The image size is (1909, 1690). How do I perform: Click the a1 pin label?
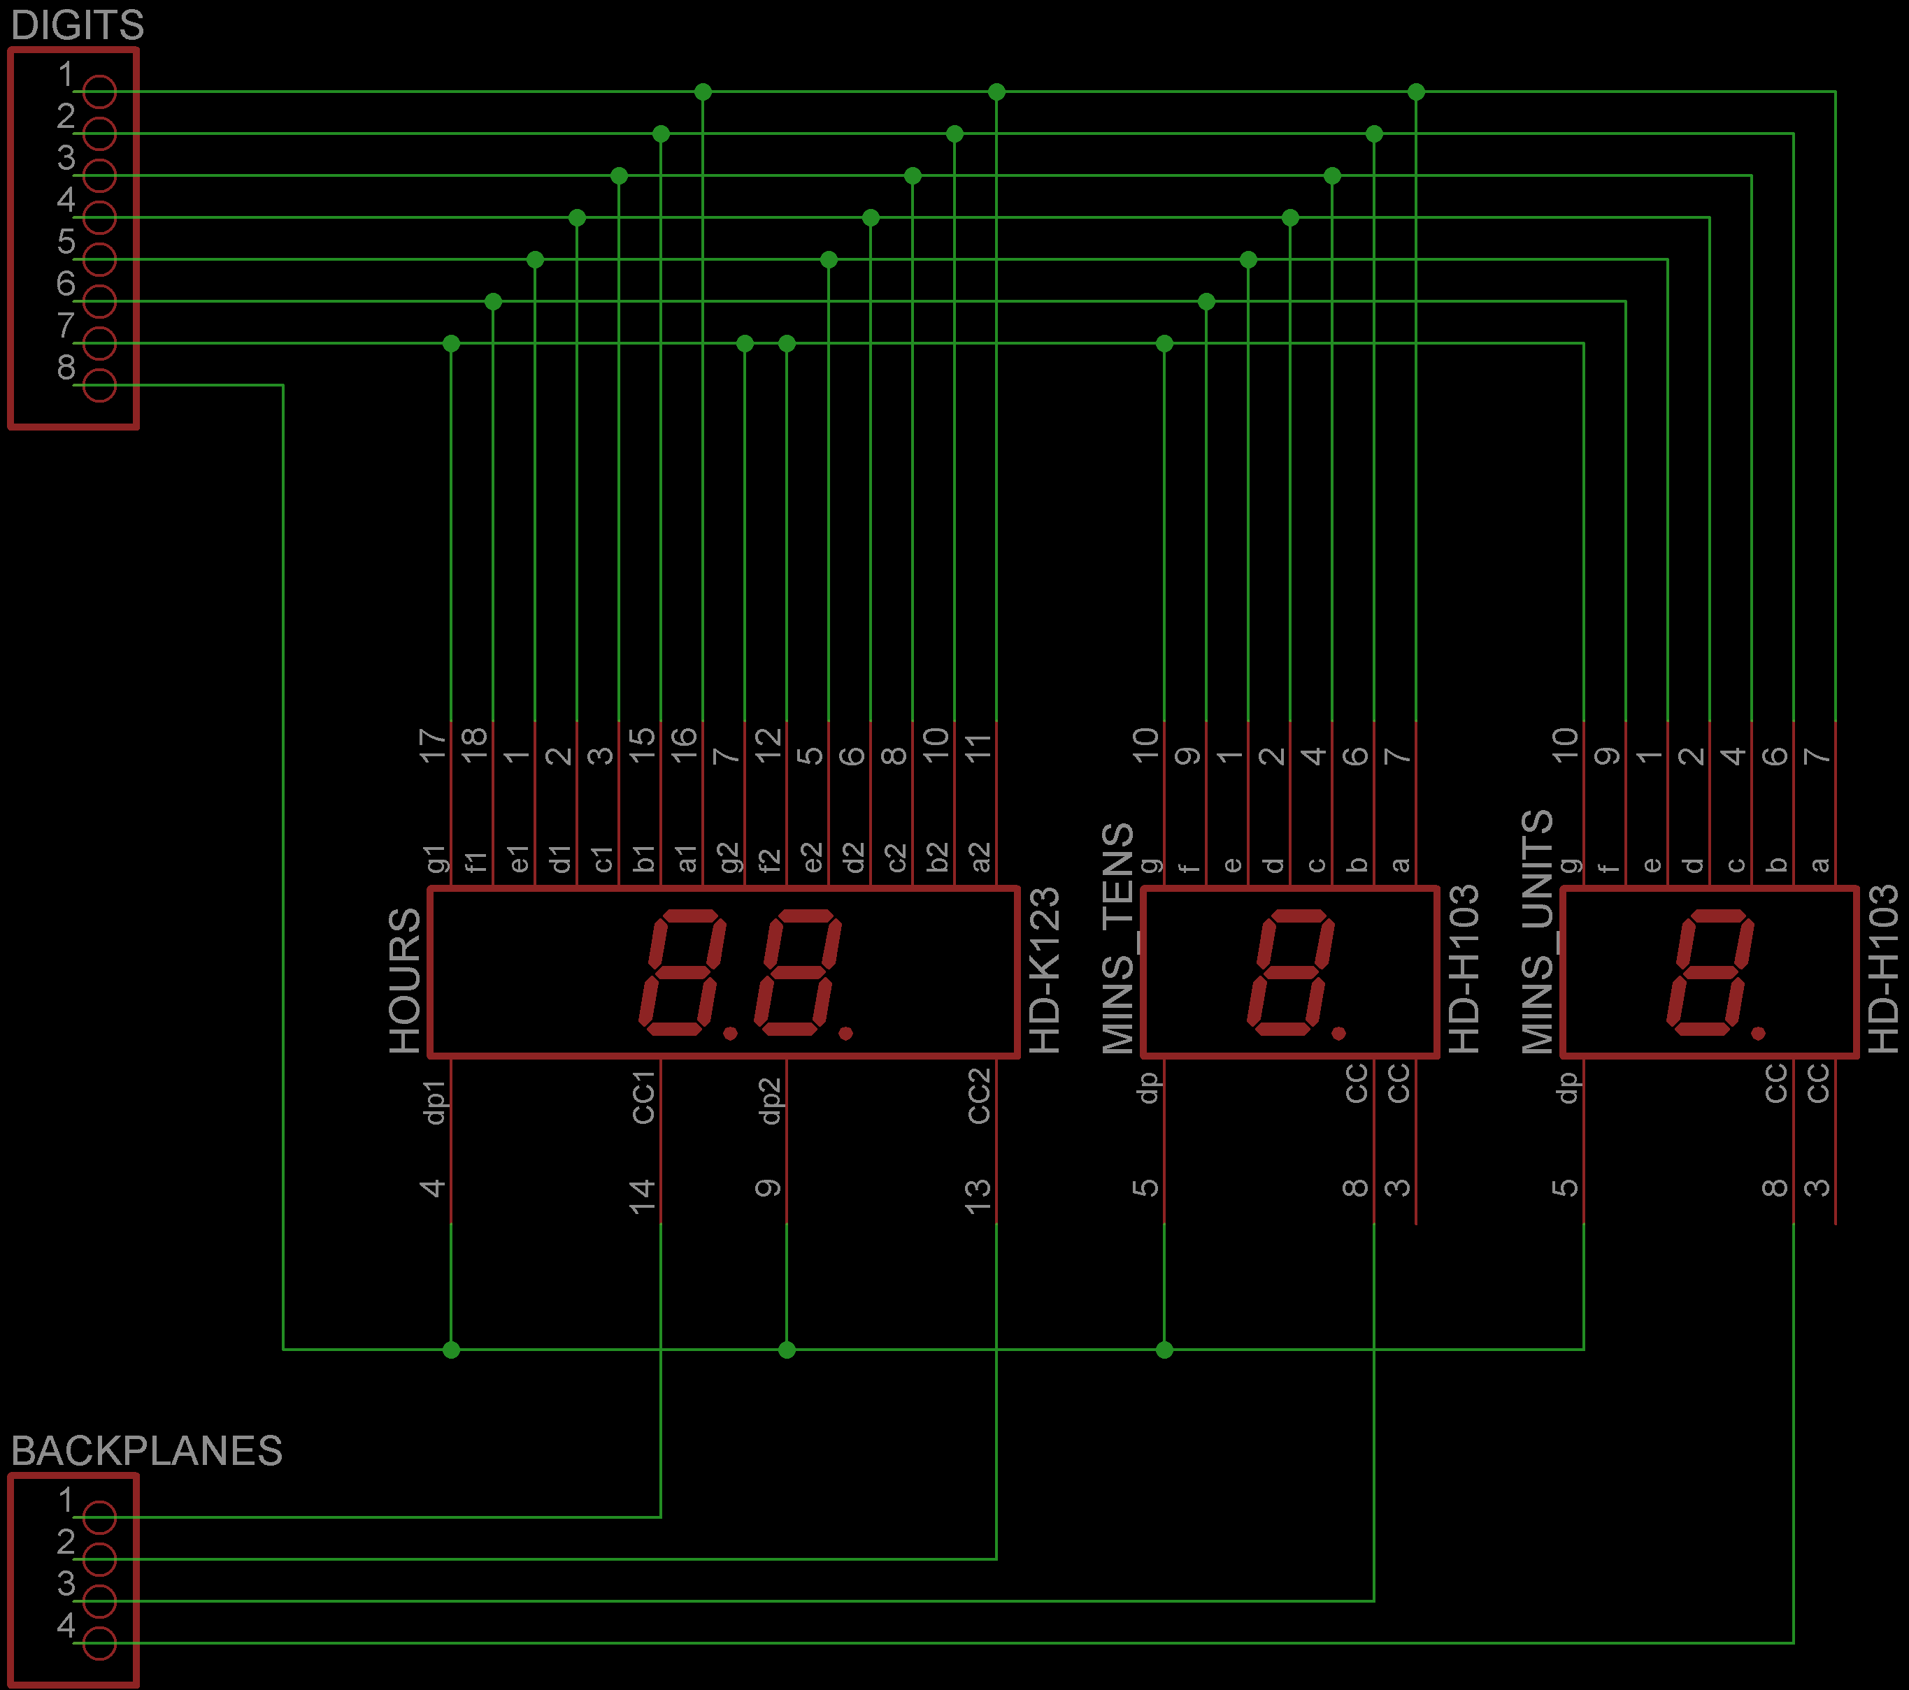click(687, 859)
